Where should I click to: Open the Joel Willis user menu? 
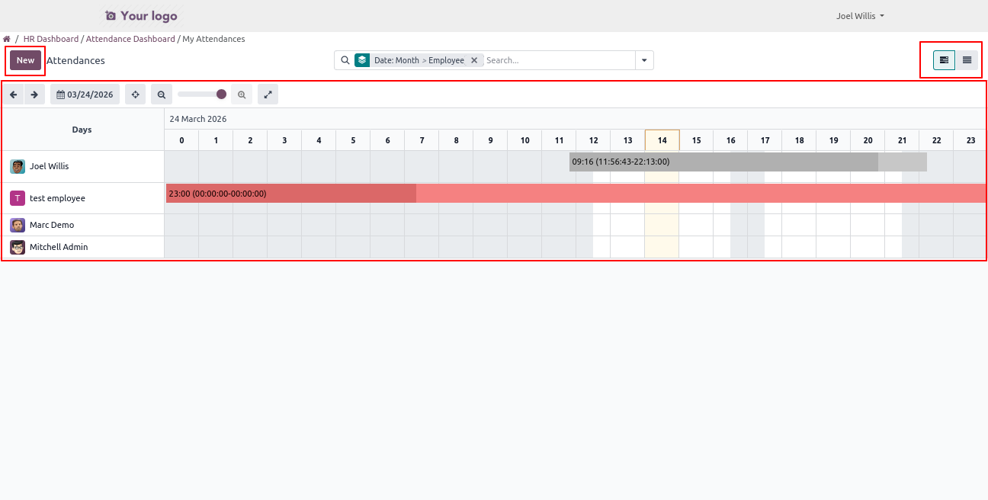tap(860, 16)
